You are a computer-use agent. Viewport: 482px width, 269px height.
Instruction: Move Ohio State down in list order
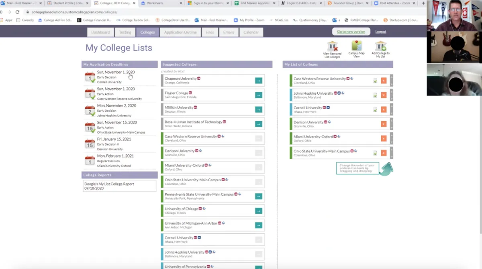(392, 156)
